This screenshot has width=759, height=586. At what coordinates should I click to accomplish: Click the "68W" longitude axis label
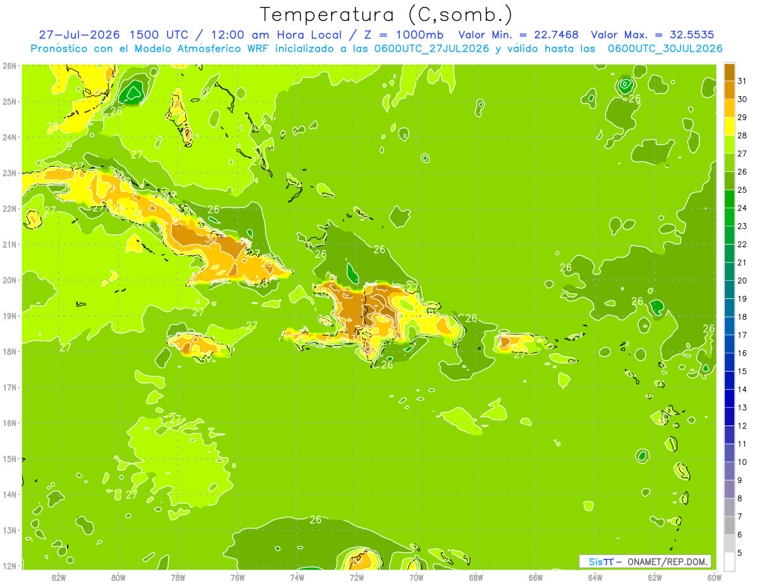coord(476,577)
